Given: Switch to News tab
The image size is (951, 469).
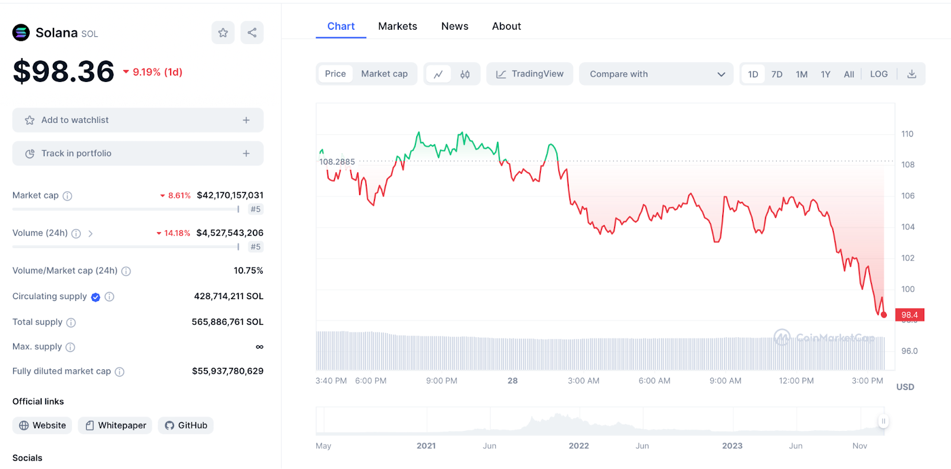Looking at the screenshot, I should (x=455, y=26).
